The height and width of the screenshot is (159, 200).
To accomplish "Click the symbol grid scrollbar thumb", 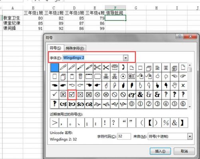I will 190,70.
